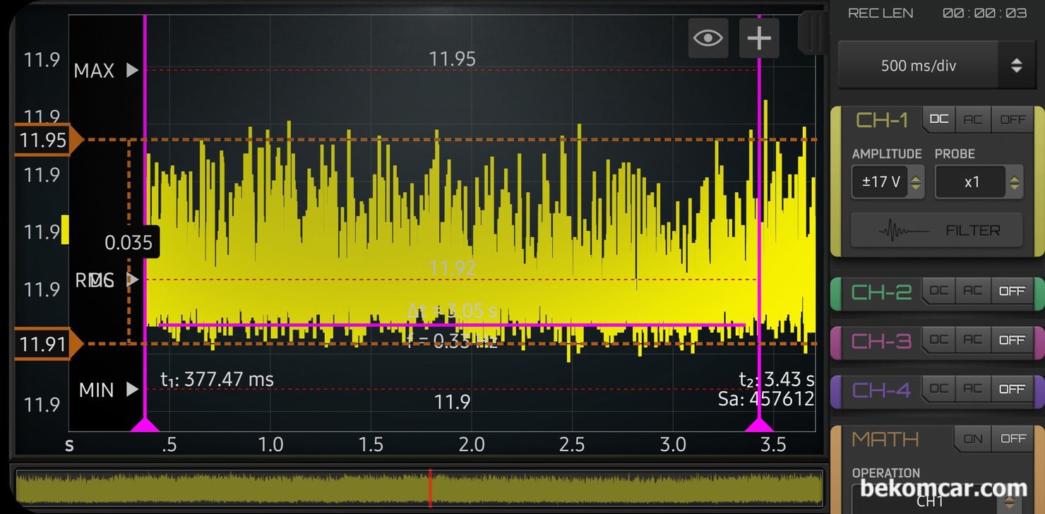The width and height of the screenshot is (1045, 514).
Task: Select the MATH channel label
Action: pyautogui.click(x=885, y=439)
